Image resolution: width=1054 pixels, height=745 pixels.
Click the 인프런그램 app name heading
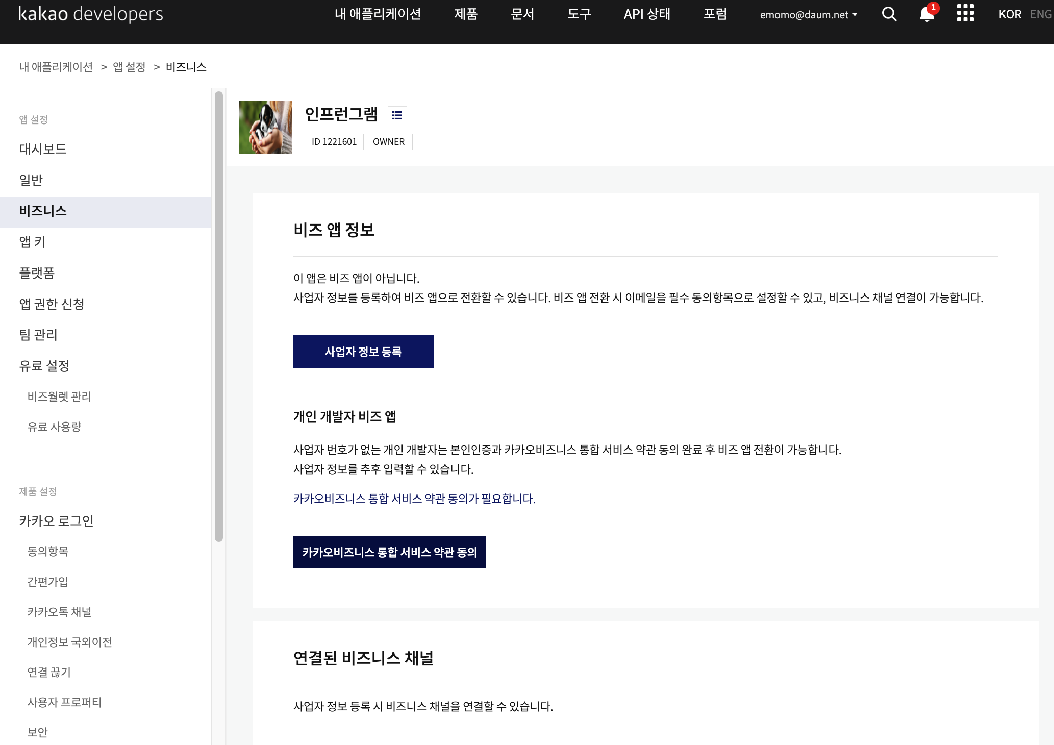(x=341, y=114)
